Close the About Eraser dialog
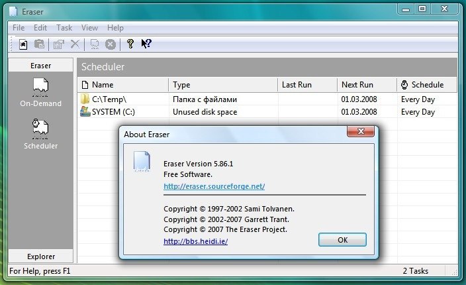This screenshot has height=285, width=466. [x=361, y=131]
